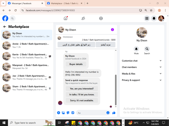Focus the Aa message input field
The height and width of the screenshot is (126, 169).
click(x=91, y=113)
